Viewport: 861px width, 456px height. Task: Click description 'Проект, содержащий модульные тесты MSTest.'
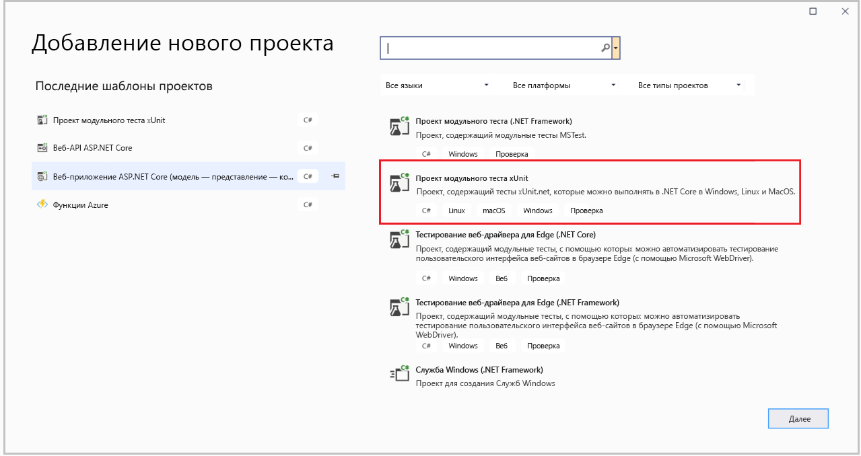(501, 135)
